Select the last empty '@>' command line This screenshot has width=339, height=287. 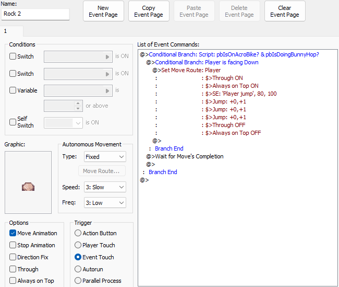pos(144,180)
